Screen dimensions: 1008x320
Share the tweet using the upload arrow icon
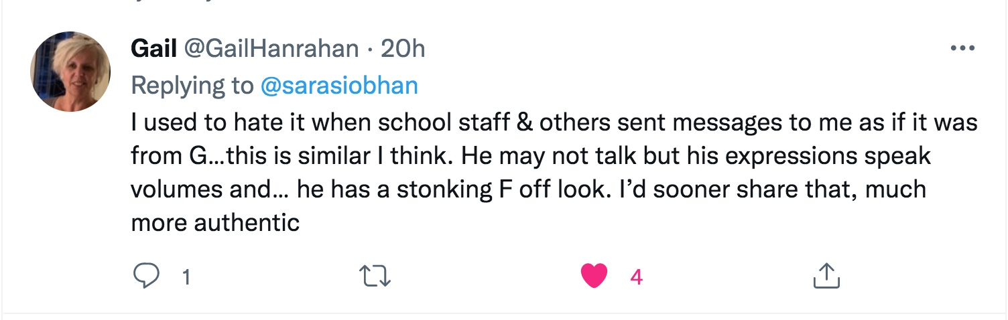(x=826, y=276)
